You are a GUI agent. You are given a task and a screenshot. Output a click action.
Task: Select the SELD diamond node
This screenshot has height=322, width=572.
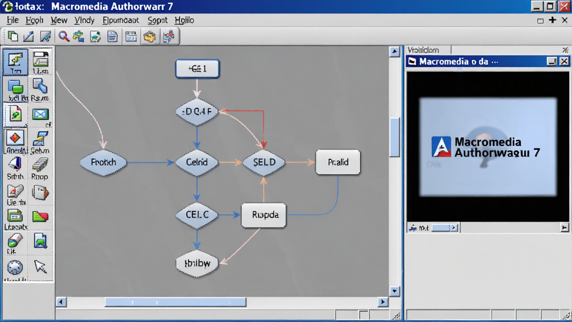264,162
